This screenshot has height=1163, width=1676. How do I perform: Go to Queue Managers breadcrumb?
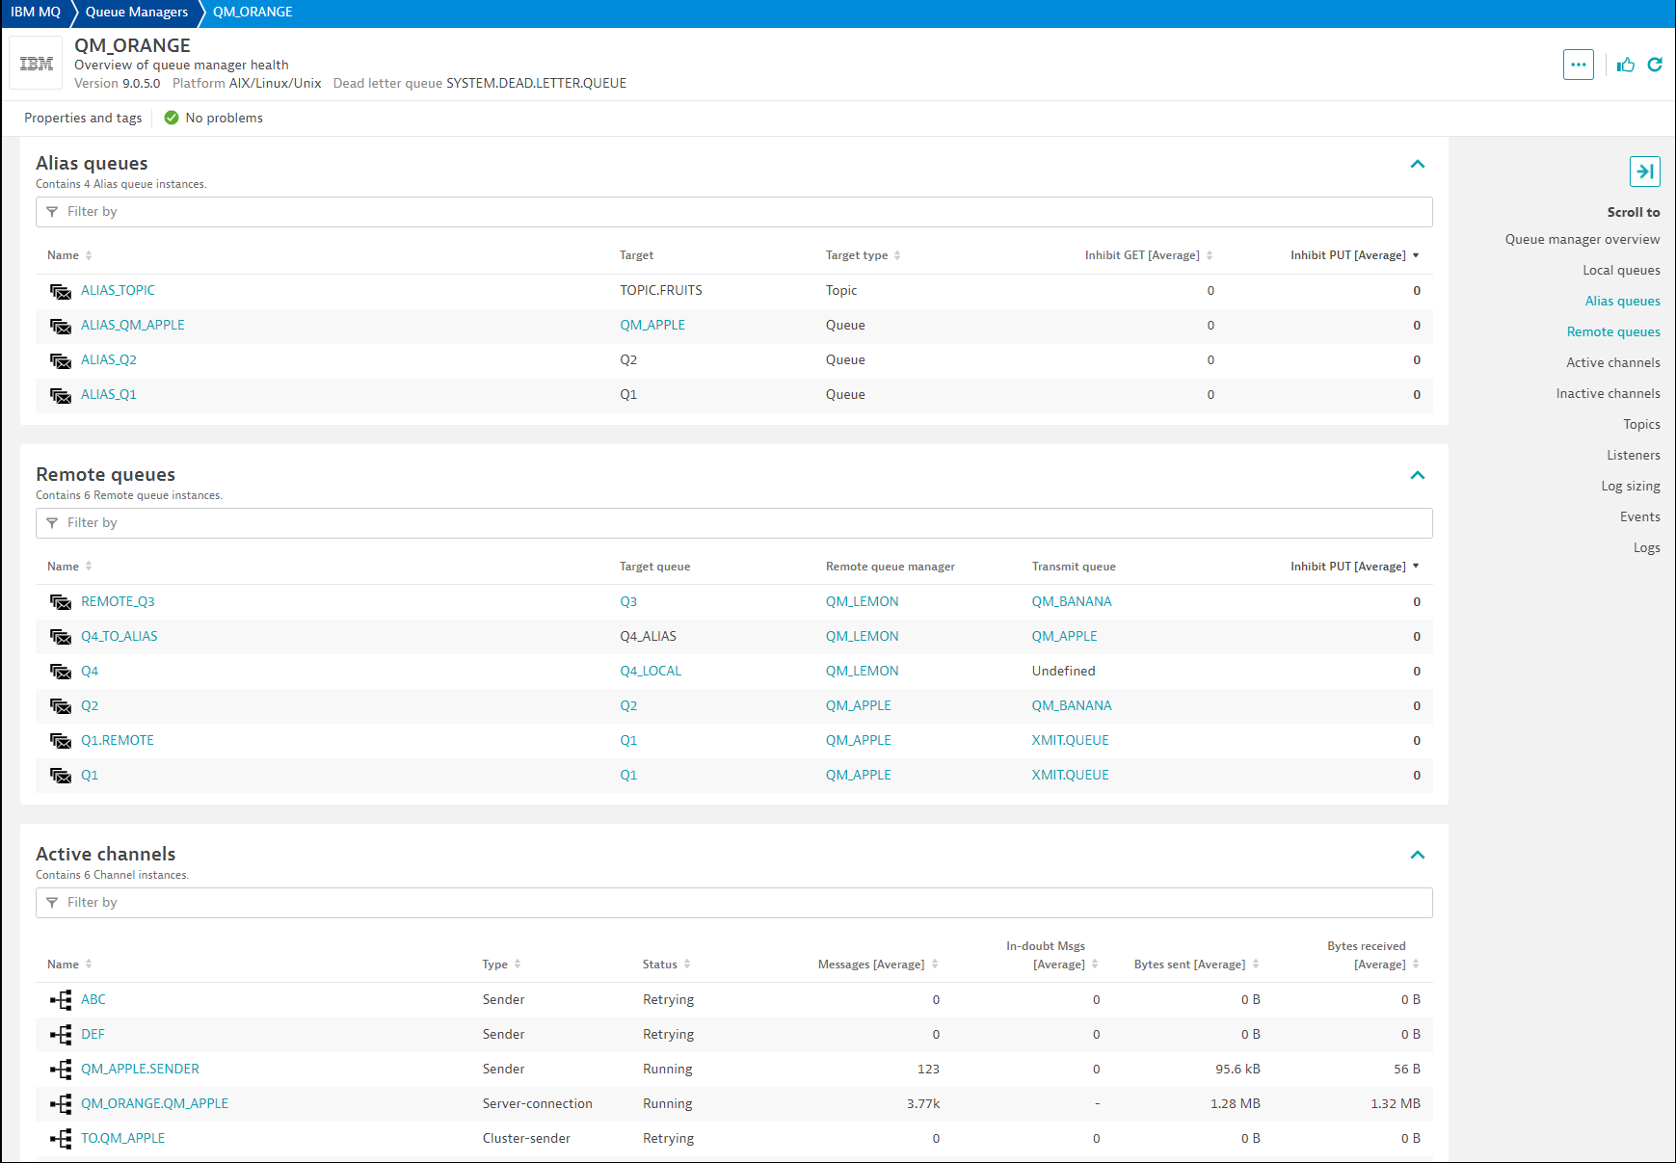[x=137, y=13]
